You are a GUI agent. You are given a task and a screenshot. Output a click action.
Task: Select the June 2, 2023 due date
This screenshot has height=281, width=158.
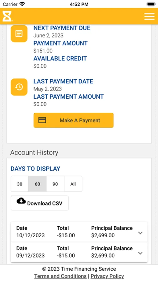click(x=48, y=36)
